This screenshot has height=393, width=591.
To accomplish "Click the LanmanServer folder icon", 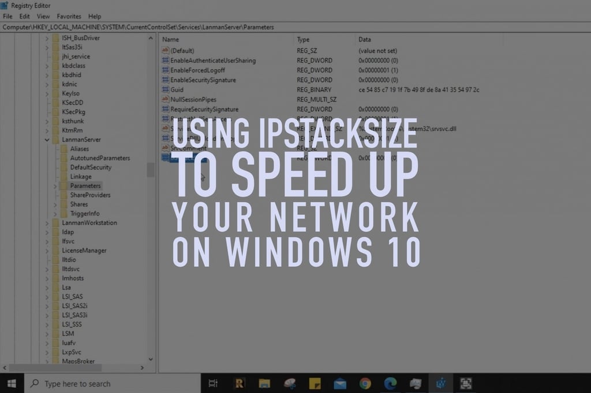I will [56, 139].
